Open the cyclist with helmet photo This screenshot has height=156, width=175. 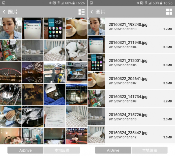coord(55,72)
